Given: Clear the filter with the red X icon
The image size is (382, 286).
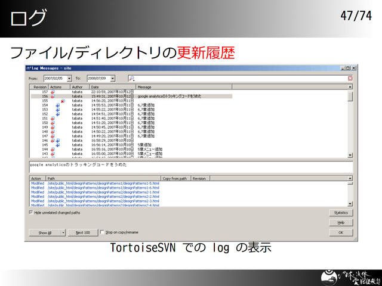Looking at the screenshot, I should 350,78.
